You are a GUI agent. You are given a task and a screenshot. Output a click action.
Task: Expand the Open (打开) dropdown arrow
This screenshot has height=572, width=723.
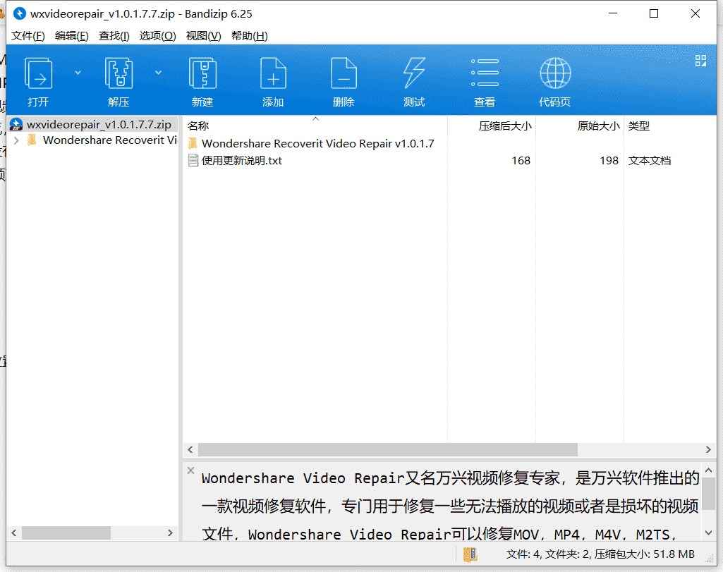78,73
